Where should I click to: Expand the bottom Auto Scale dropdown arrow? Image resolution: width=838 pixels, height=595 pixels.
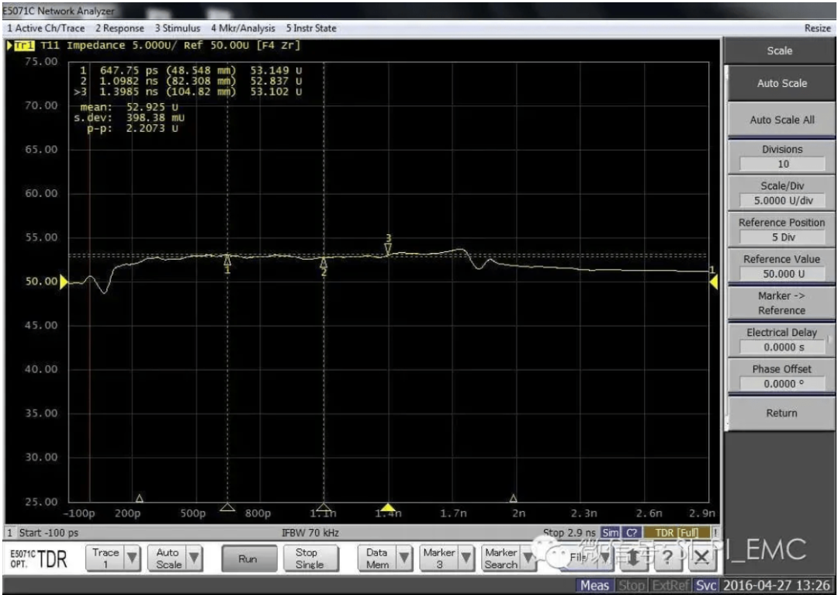pos(195,558)
